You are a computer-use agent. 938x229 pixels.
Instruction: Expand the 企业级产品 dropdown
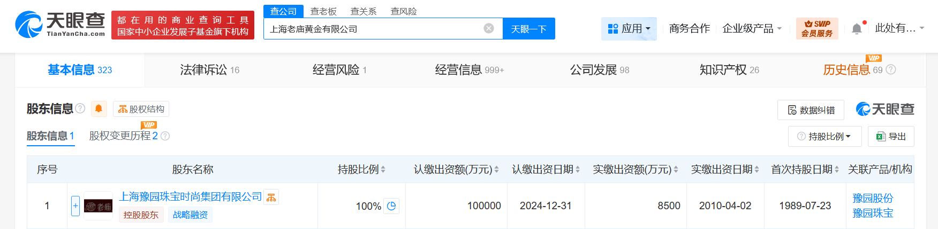pyautogui.click(x=752, y=28)
